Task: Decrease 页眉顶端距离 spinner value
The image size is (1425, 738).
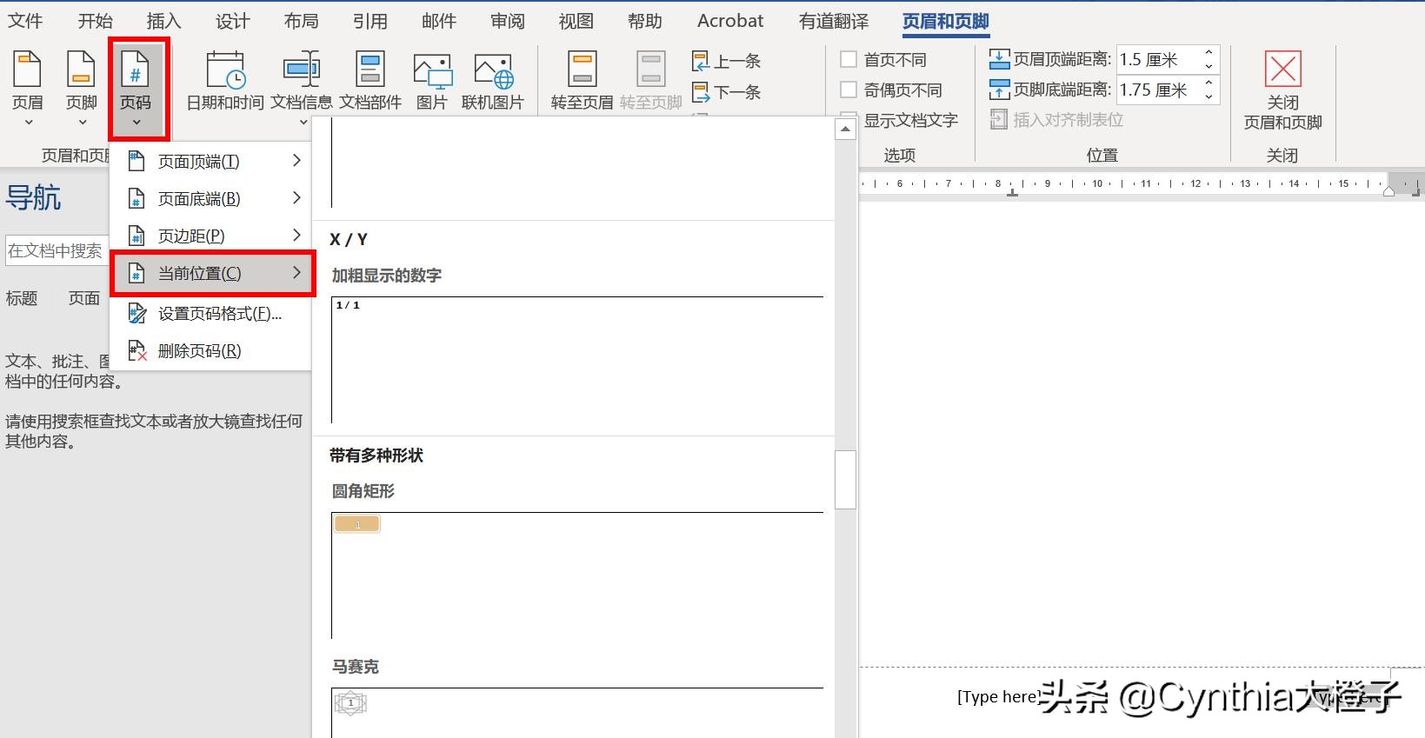Action: click(1209, 66)
